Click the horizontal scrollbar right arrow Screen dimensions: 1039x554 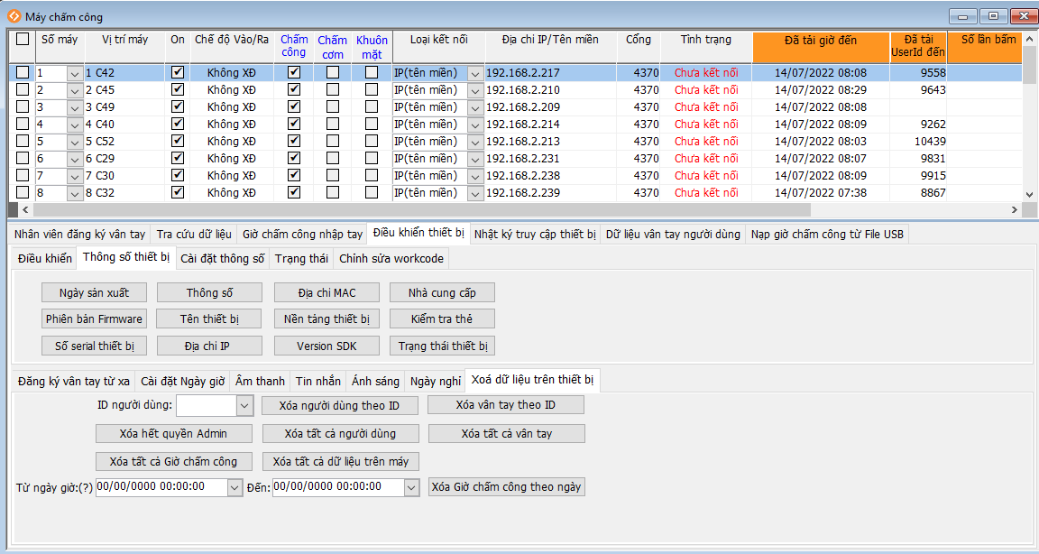[x=1015, y=210]
